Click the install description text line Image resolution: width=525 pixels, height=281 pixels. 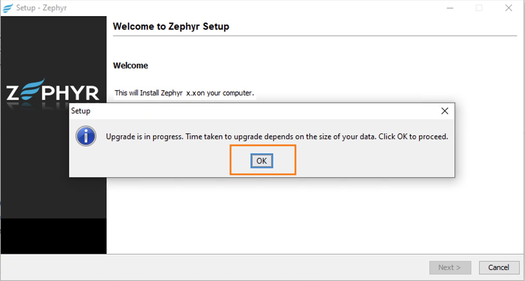point(184,93)
